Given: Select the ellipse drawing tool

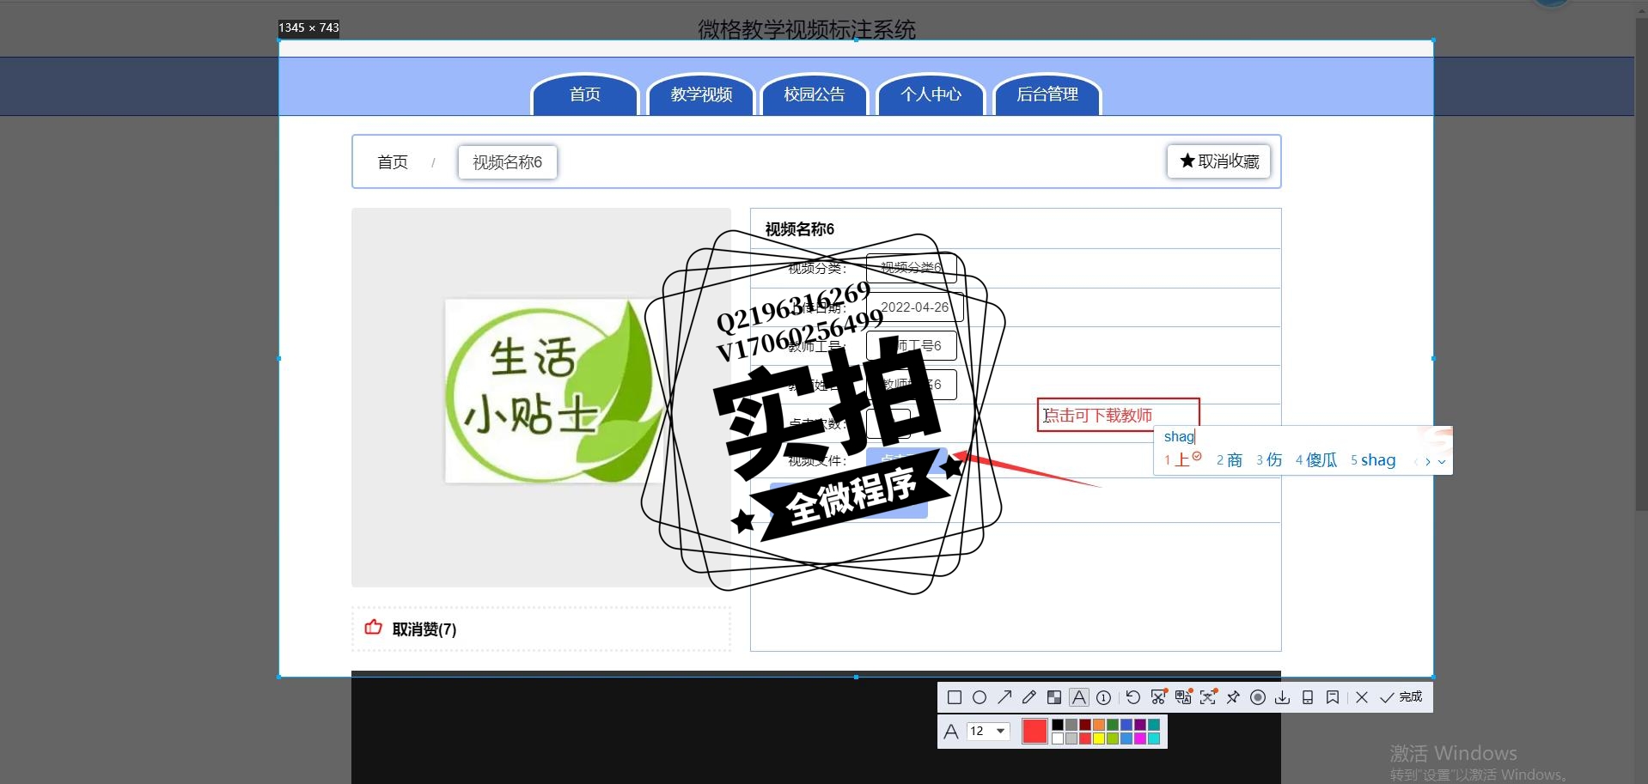Looking at the screenshot, I should coord(980,697).
